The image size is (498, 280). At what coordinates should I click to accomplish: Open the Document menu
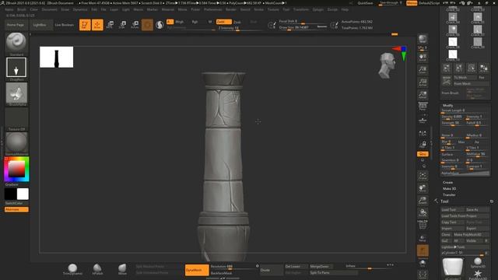point(50,9)
